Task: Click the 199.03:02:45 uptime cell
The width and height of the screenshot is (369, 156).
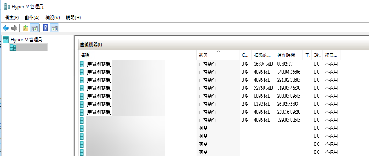Action: click(289, 120)
